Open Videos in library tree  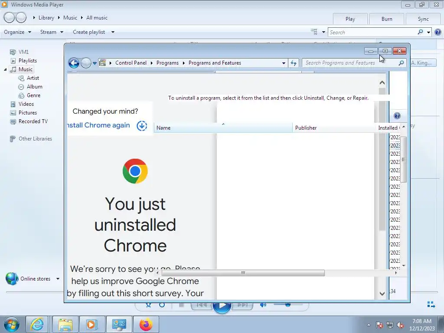coord(26,104)
